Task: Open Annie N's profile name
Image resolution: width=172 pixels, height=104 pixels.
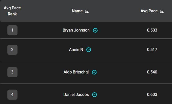Action: (x=76, y=50)
